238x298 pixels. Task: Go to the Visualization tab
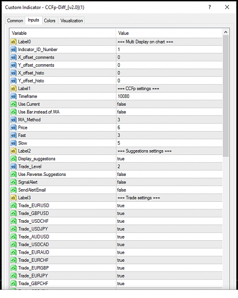click(72, 21)
